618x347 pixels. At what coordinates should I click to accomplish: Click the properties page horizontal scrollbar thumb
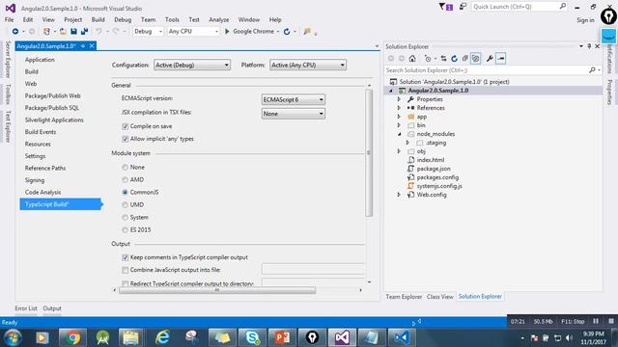217,290
